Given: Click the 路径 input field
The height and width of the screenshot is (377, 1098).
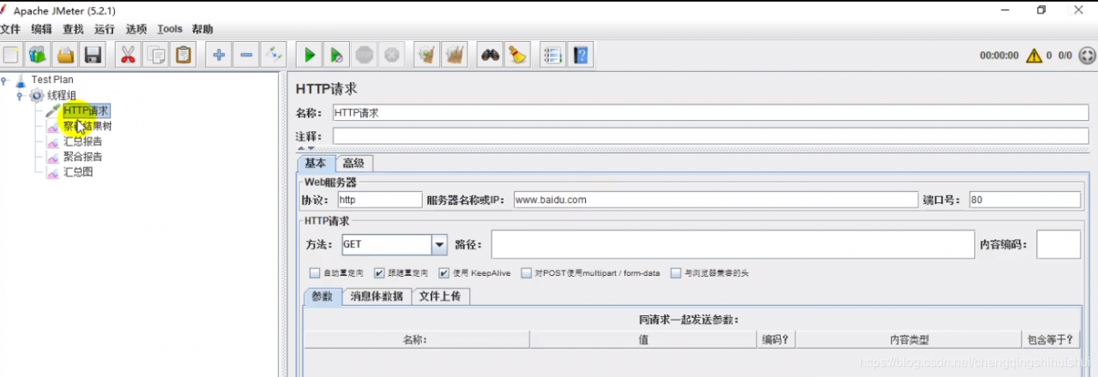Looking at the screenshot, I should point(733,244).
